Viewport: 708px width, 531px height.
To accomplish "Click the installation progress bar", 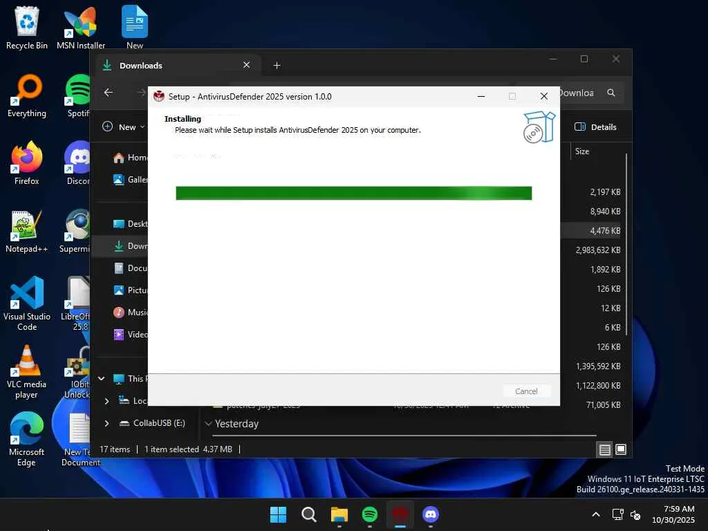I will pyautogui.click(x=353, y=194).
